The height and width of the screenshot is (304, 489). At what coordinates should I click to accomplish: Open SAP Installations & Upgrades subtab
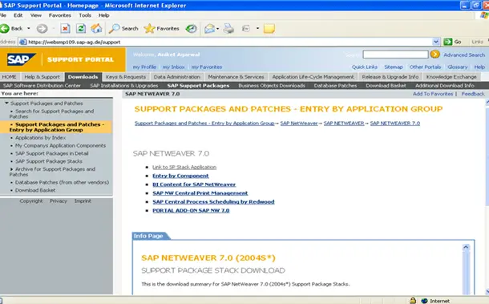point(124,86)
